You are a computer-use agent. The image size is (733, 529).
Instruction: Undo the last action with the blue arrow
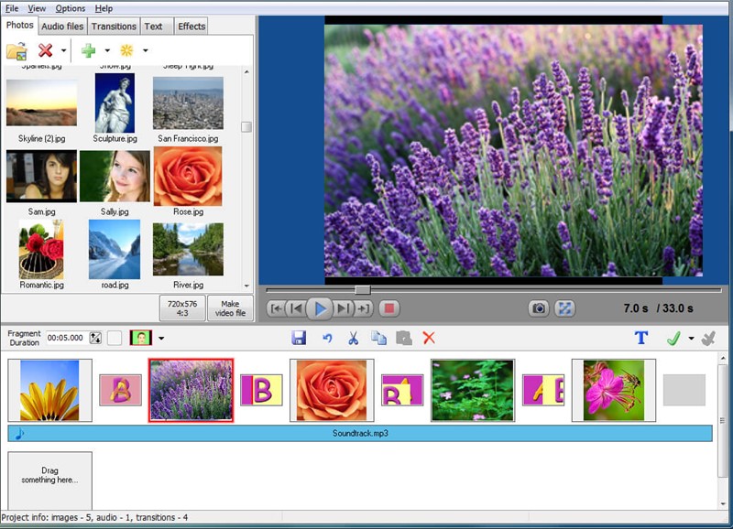click(327, 338)
